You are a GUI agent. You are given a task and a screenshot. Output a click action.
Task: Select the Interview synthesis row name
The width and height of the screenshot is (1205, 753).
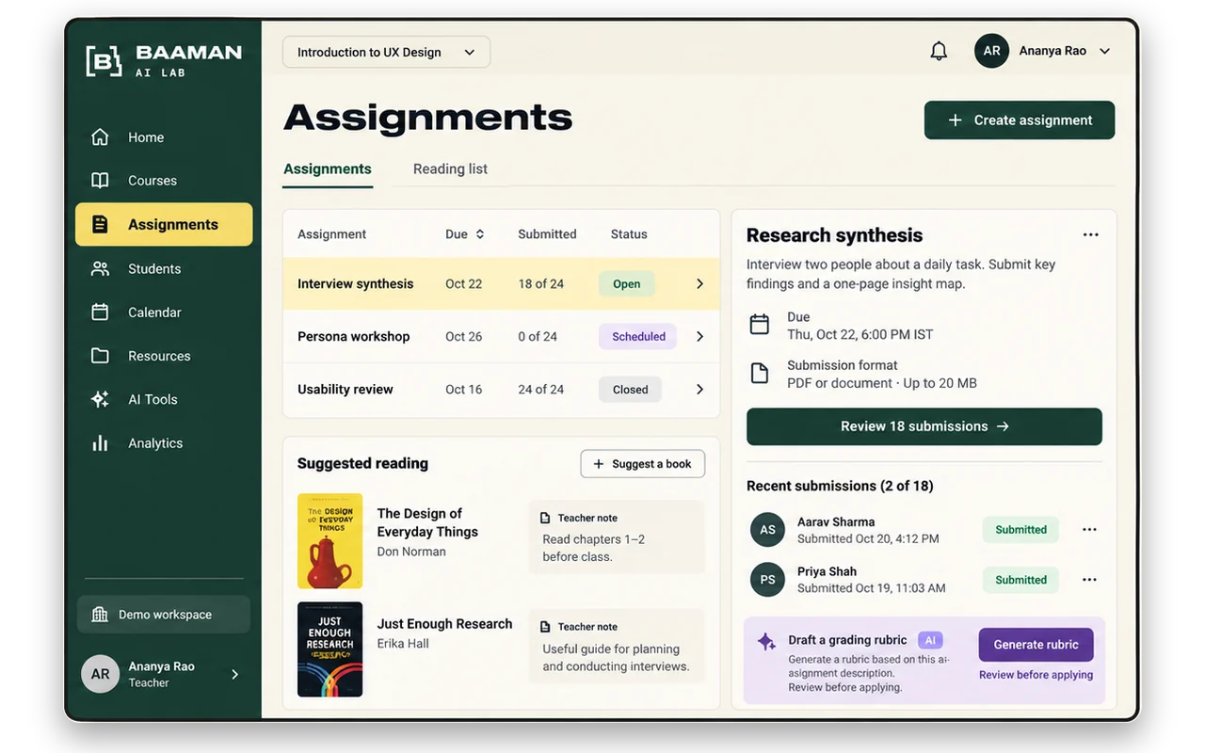356,283
